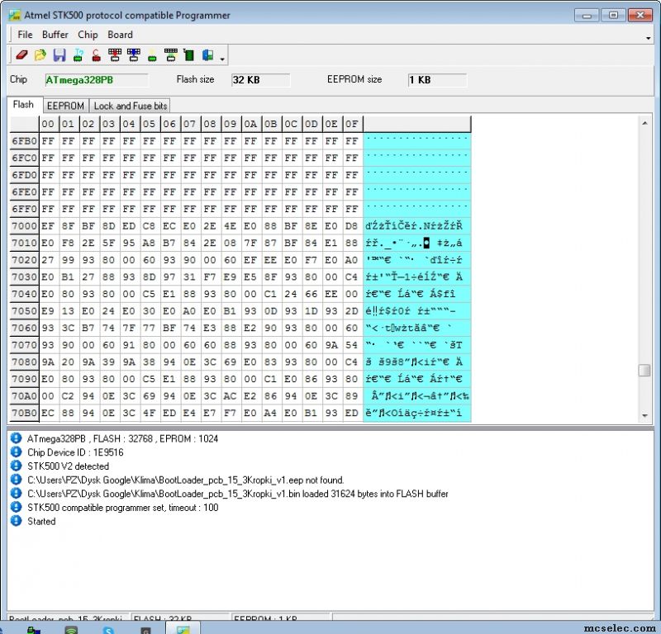661x634 pixels.
Task: Click cell 27 in row 7020 column 00
Action: [48, 260]
